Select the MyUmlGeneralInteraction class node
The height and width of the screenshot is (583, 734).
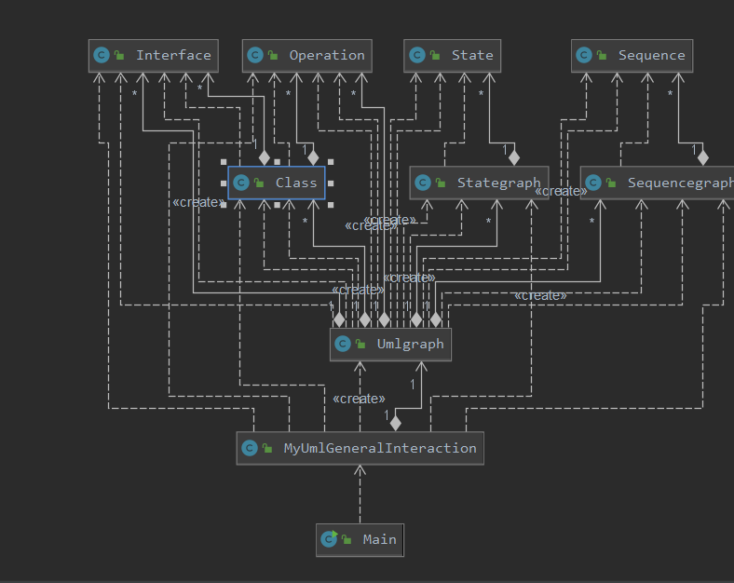(x=360, y=448)
